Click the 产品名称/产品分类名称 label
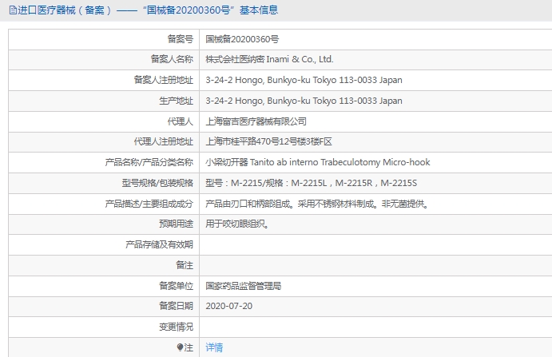The height and width of the screenshot is (357, 552). point(149,162)
